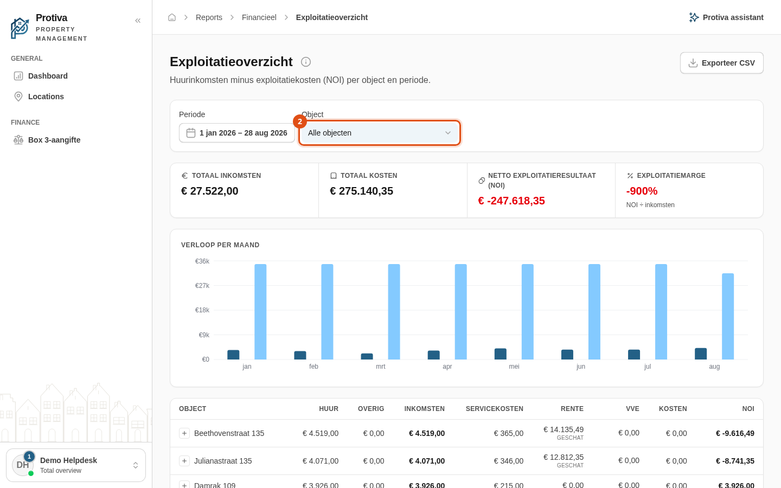Click Exploitatieoverzicht breadcrumb text
Image resolution: width=781 pixels, height=488 pixels.
pyautogui.click(x=332, y=17)
